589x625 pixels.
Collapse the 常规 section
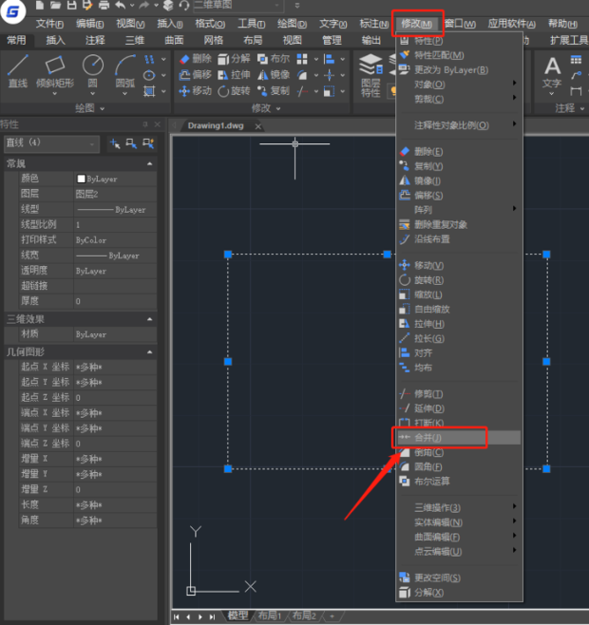click(x=149, y=163)
